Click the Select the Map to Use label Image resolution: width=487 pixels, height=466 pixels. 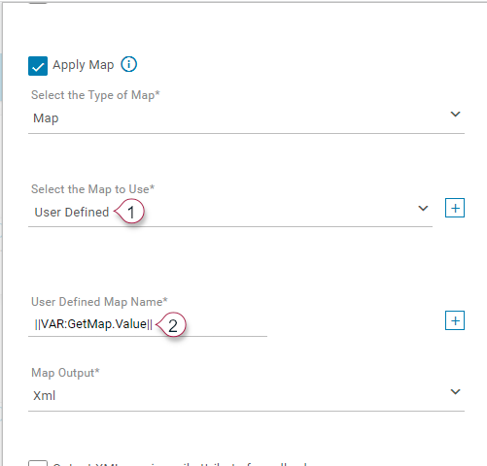pos(93,189)
